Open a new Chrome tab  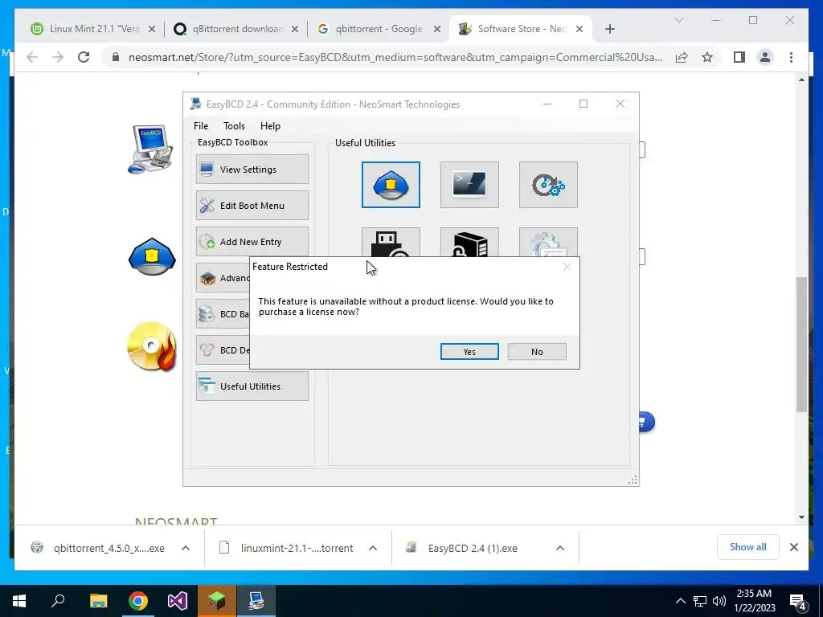tap(609, 29)
